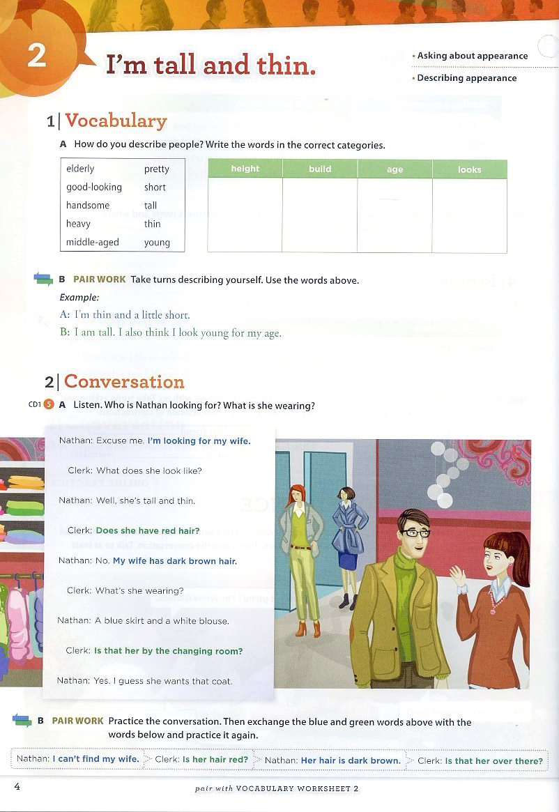Click the pair work arrows icon in Vocabulary
The height and width of the screenshot is (812, 559).
43,279
